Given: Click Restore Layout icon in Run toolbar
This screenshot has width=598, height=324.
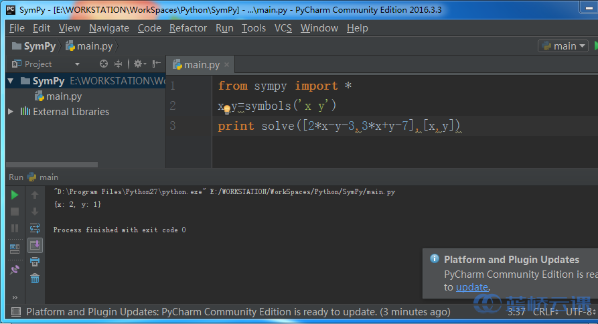Looking at the screenshot, I should pos(15,248).
